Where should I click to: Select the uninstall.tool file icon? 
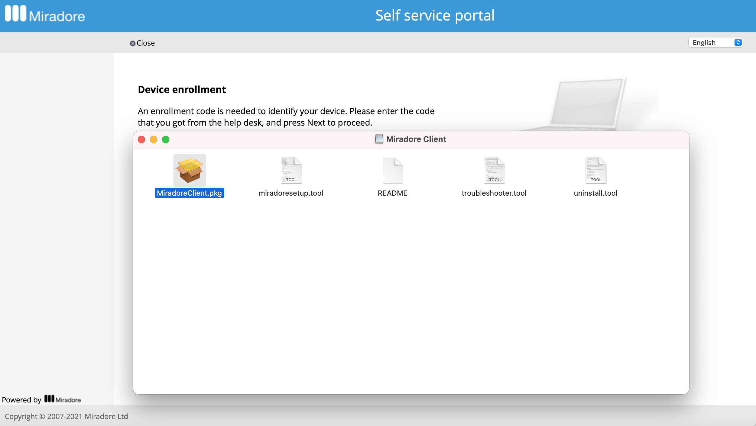click(596, 170)
